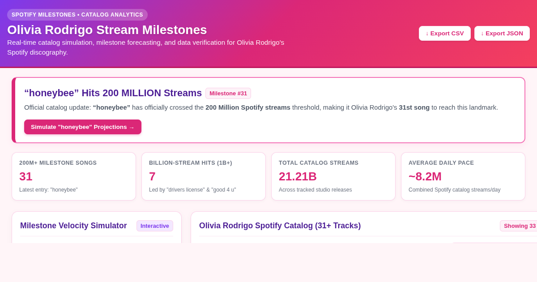Click the value 31 in milestone songs

pos(26,176)
